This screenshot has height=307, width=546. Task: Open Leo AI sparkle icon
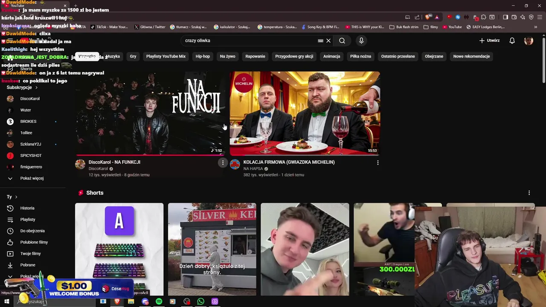(x=523, y=17)
